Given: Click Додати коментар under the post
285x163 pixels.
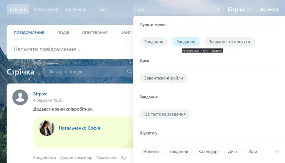Looking at the screenshot, I should (x=76, y=157).
